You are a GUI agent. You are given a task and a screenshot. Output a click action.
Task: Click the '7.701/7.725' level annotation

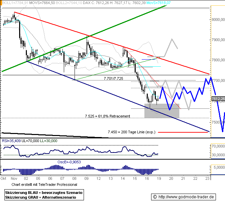[x=114, y=78]
